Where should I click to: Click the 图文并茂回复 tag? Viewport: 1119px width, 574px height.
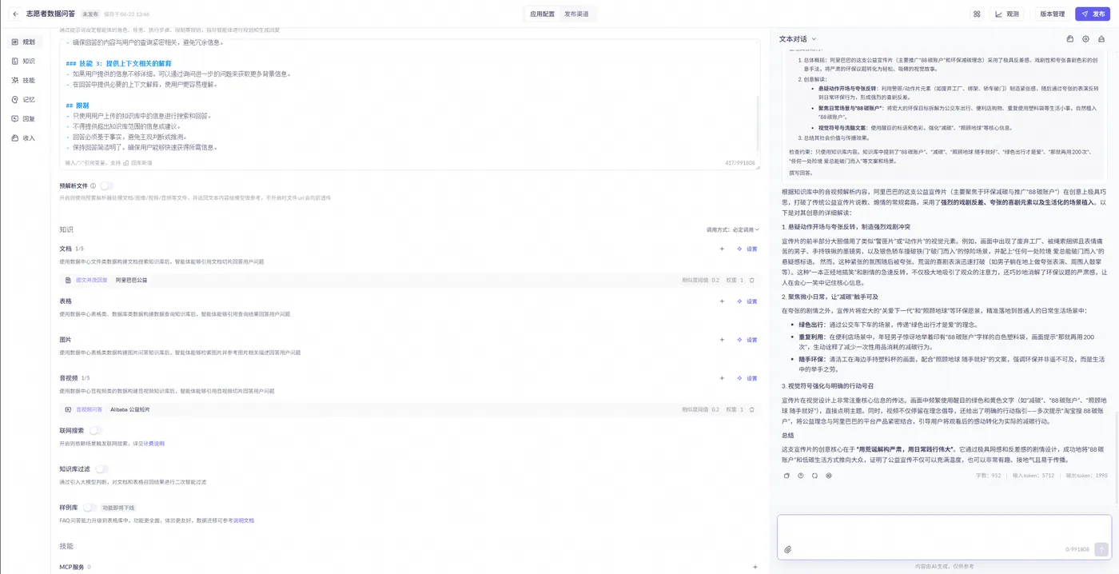[91, 280]
